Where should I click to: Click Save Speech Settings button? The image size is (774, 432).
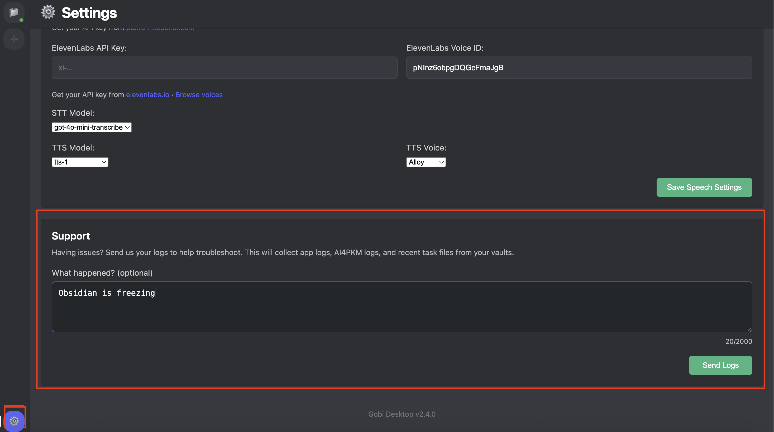[x=704, y=187]
